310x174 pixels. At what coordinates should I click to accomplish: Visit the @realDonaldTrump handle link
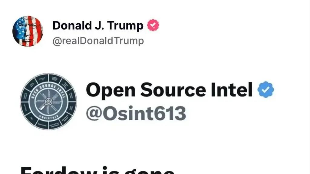coord(98,41)
